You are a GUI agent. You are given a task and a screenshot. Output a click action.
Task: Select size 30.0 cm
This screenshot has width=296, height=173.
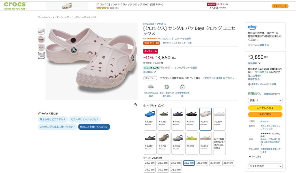[x=163, y=170]
